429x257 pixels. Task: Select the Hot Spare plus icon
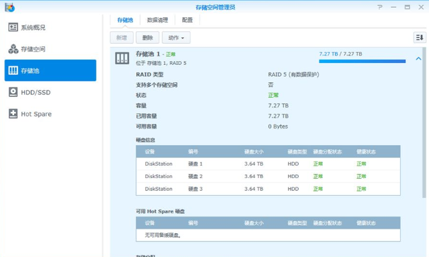coord(13,114)
